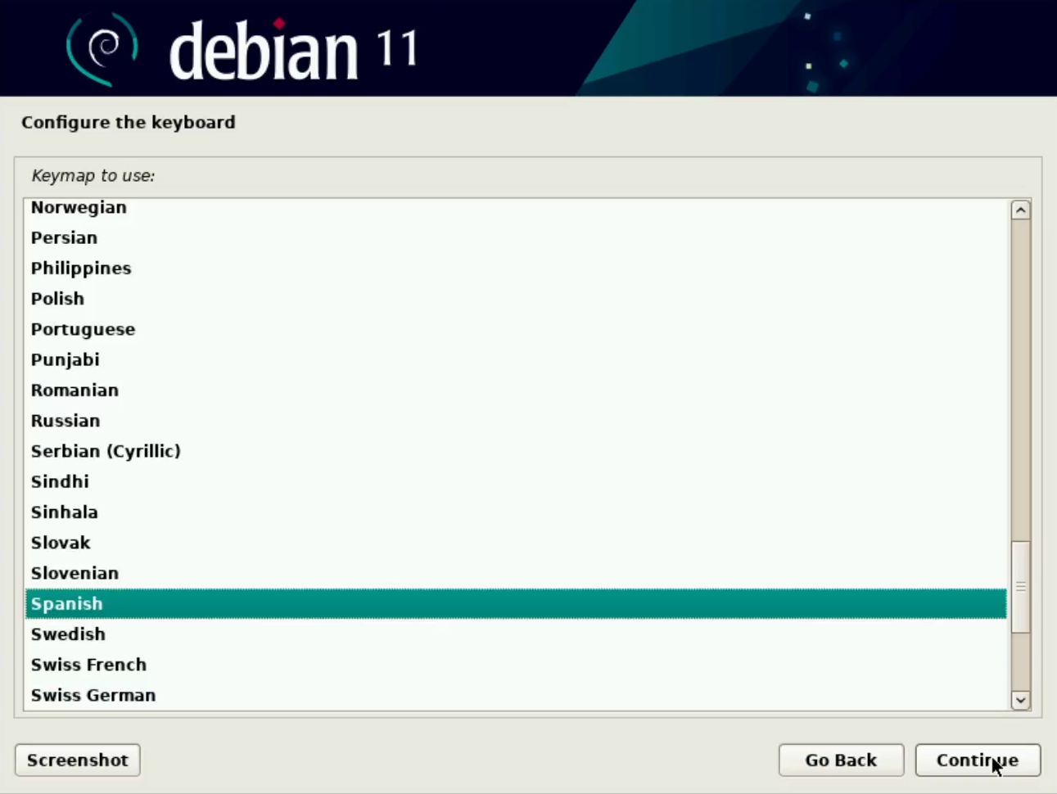Select Philippines from the keymap list

point(81,268)
